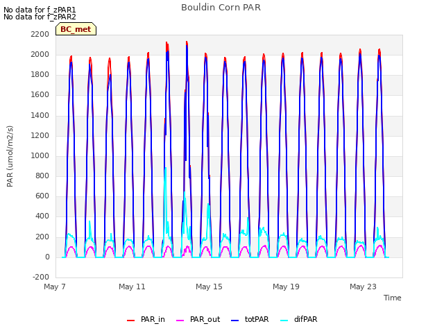Click the 1600 y-axis tick label
Screen dimensions: 444x333
(40, 95)
